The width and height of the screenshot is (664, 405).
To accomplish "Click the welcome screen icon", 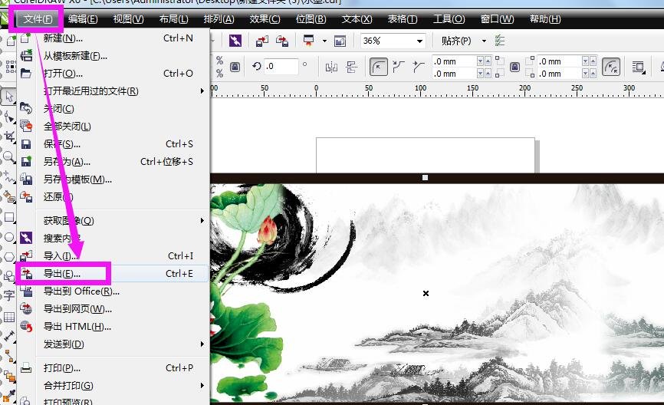I will point(340,41).
